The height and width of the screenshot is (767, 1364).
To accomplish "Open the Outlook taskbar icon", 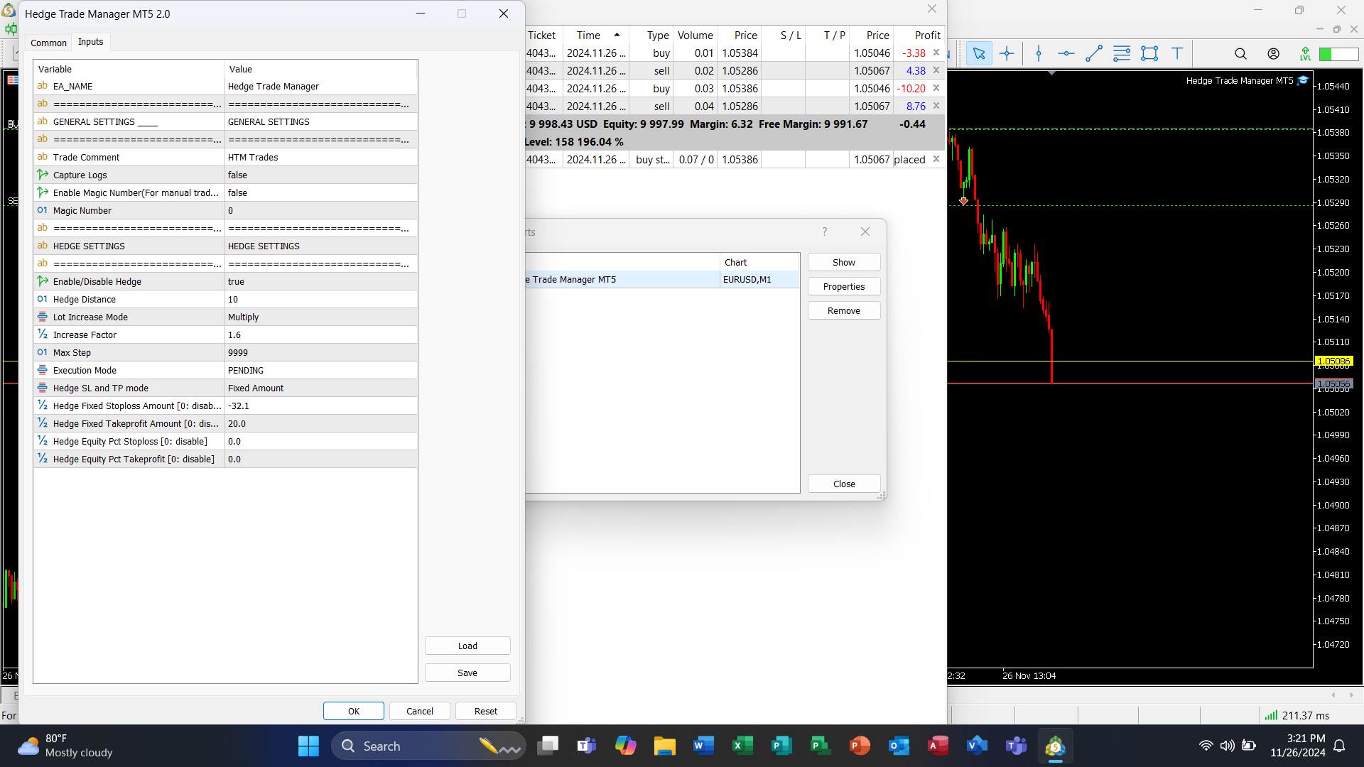I will [x=899, y=746].
